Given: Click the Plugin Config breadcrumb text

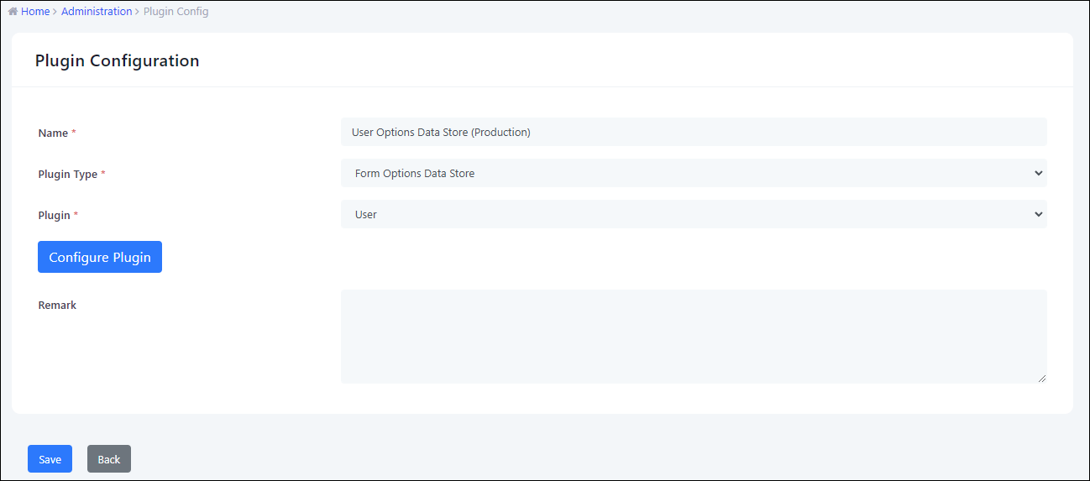Looking at the screenshot, I should pos(176,12).
